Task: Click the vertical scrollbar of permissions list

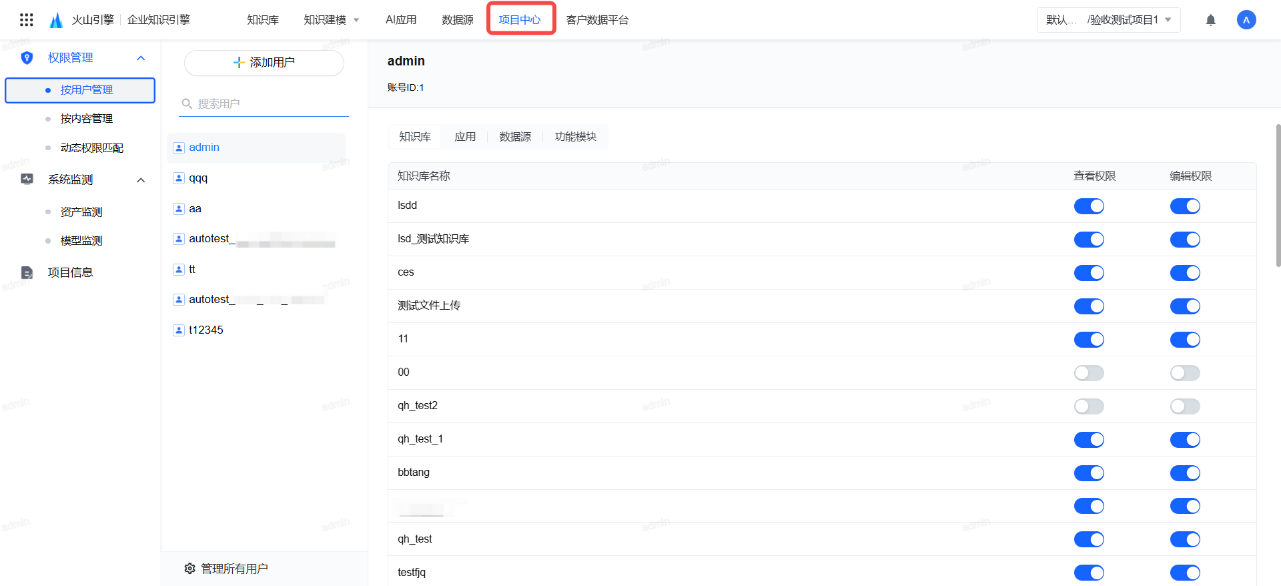Action: (1278, 195)
